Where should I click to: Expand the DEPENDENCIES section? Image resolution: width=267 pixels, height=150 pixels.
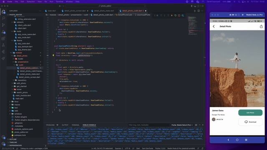[x=15, y=145]
